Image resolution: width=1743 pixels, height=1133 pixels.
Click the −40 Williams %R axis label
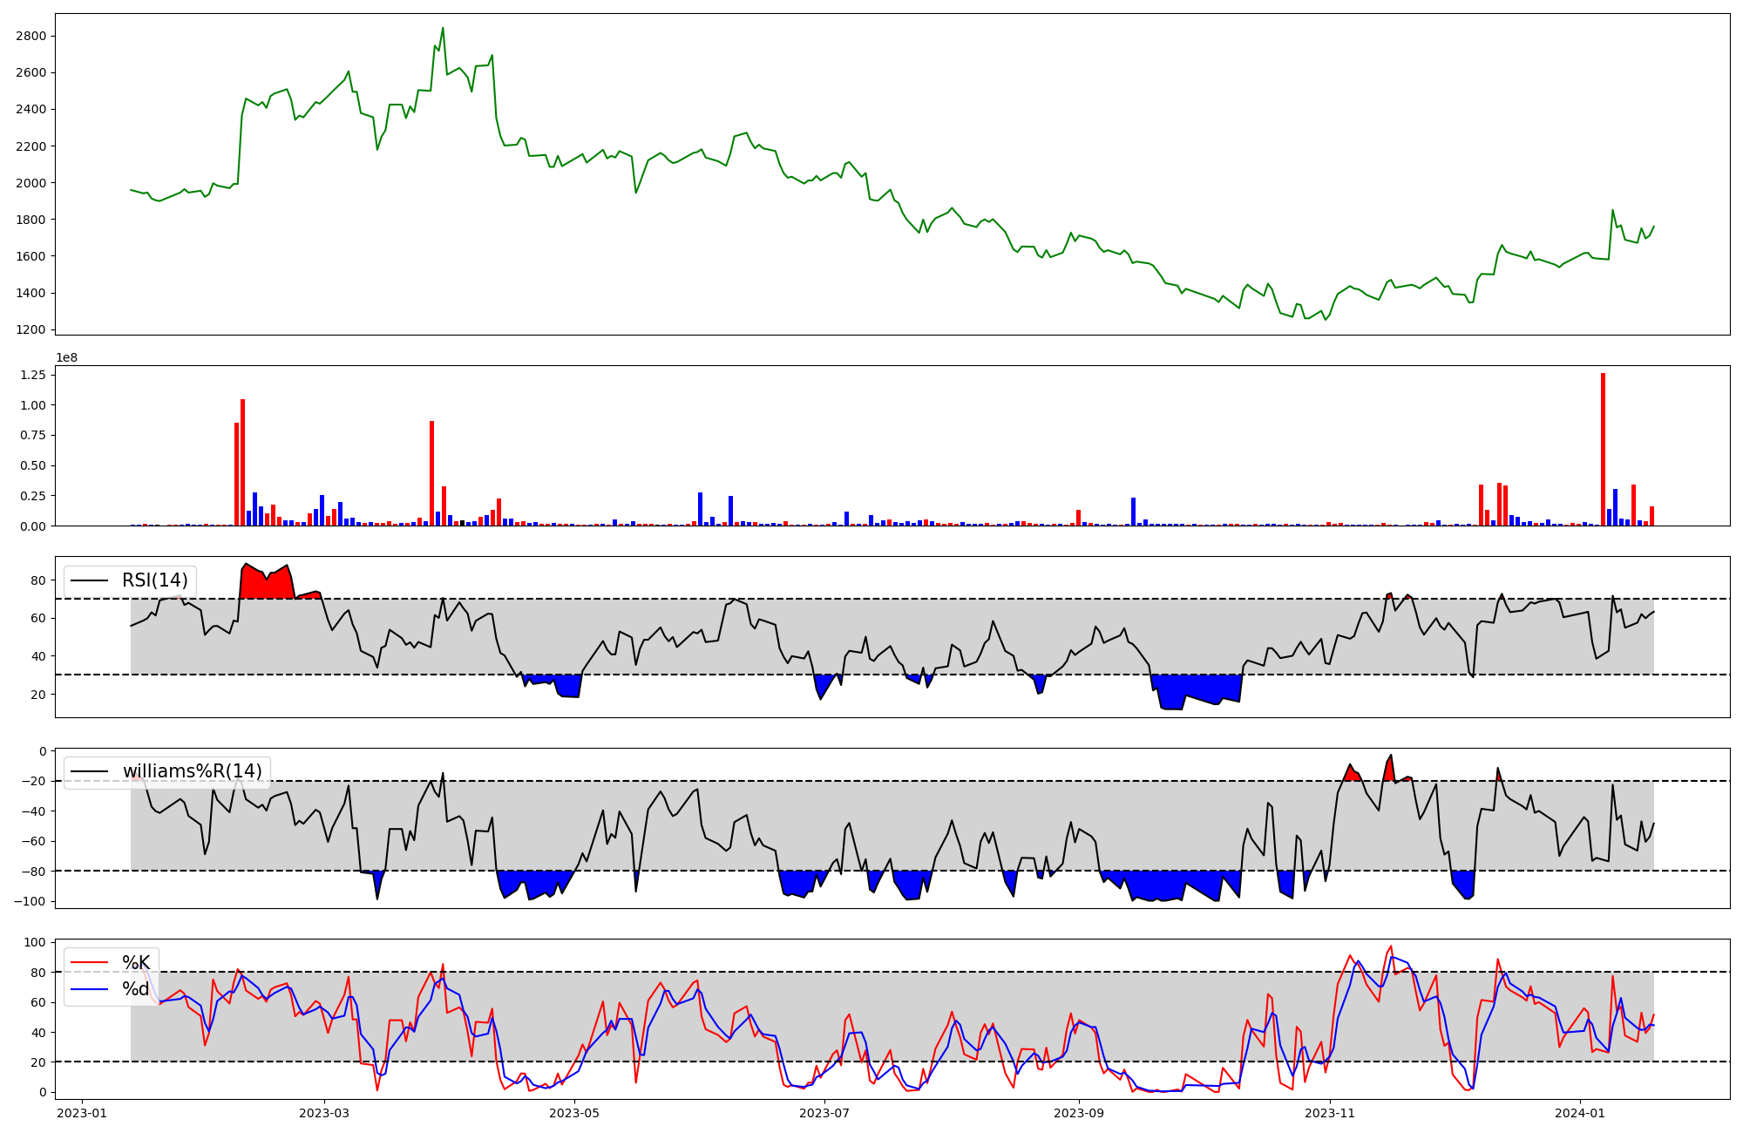(x=32, y=811)
